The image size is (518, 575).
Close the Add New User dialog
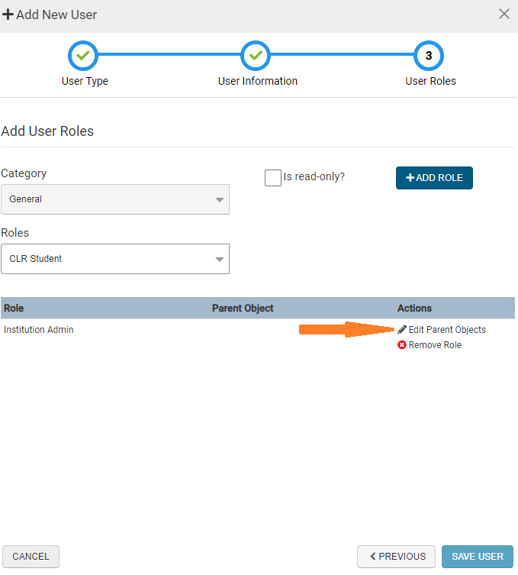click(504, 14)
